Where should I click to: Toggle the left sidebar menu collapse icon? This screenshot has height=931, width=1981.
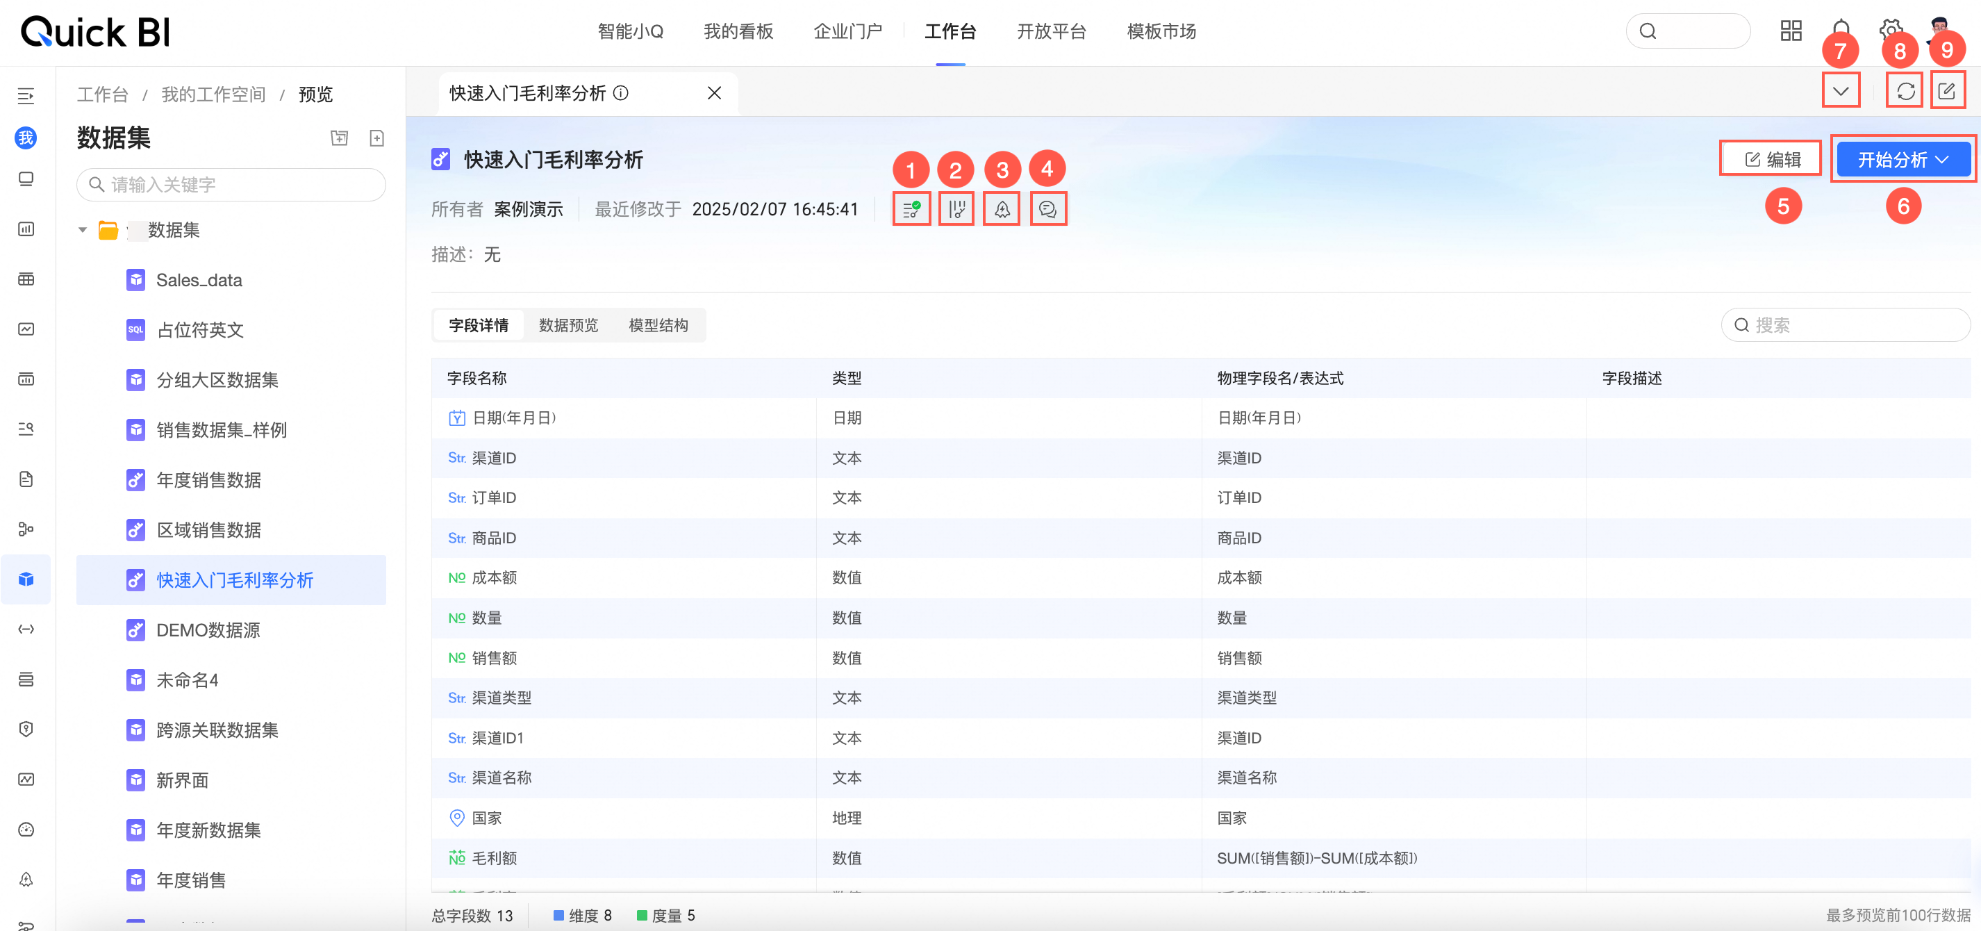click(x=26, y=96)
